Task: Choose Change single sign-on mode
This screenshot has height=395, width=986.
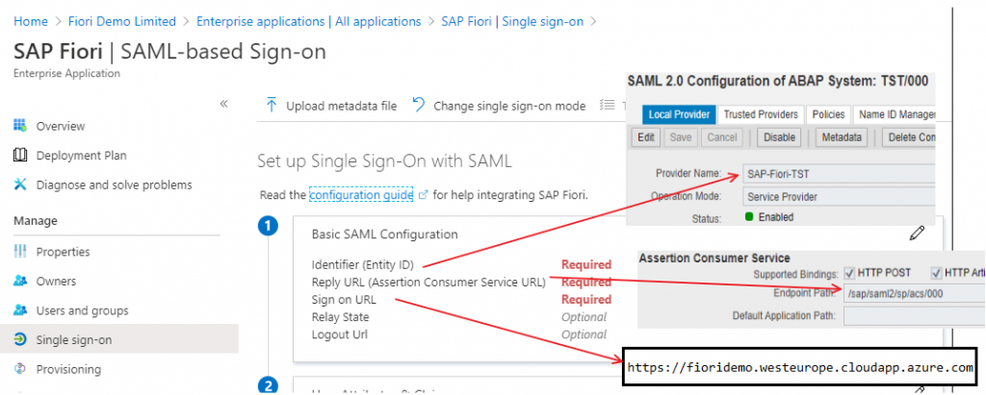Action: 509,106
